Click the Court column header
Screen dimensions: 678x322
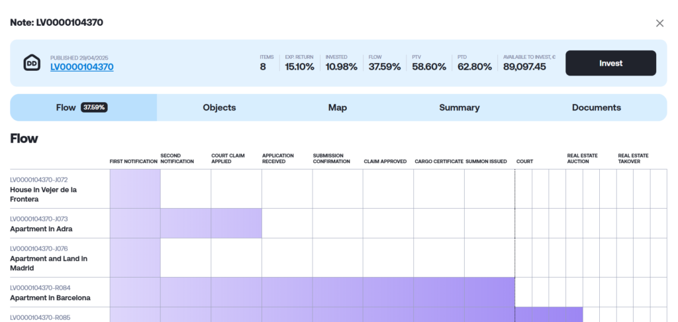[524, 162]
